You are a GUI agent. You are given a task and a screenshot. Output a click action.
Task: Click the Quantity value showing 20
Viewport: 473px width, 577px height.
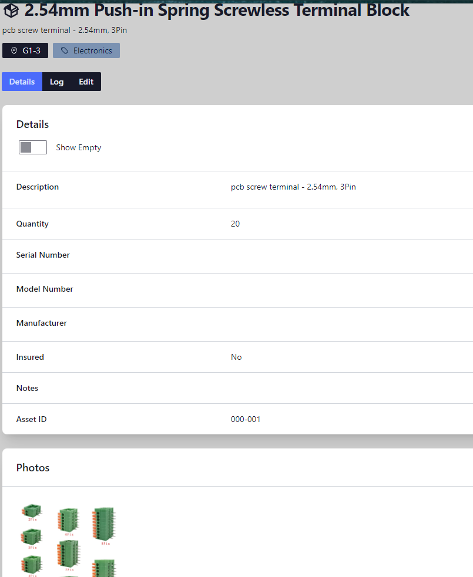pyautogui.click(x=235, y=224)
